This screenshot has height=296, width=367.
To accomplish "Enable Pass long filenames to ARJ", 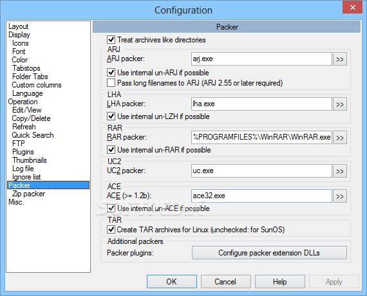I will [111, 83].
